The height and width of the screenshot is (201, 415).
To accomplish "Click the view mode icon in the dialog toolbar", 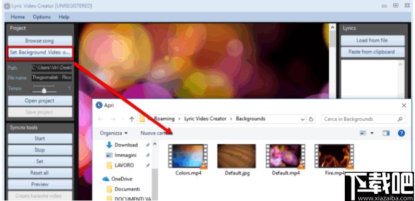I will click(x=363, y=133).
